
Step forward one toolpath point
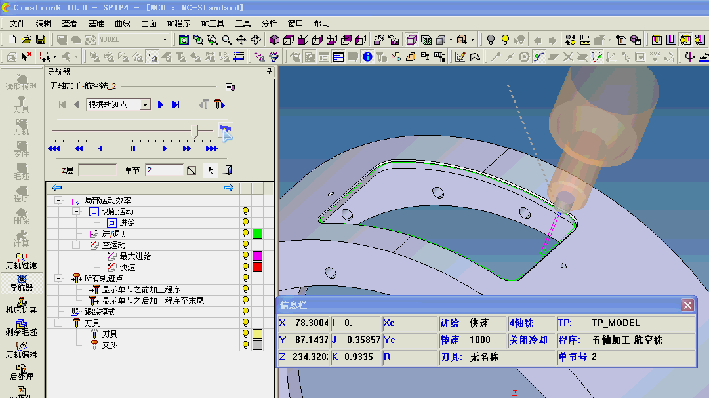(x=161, y=104)
